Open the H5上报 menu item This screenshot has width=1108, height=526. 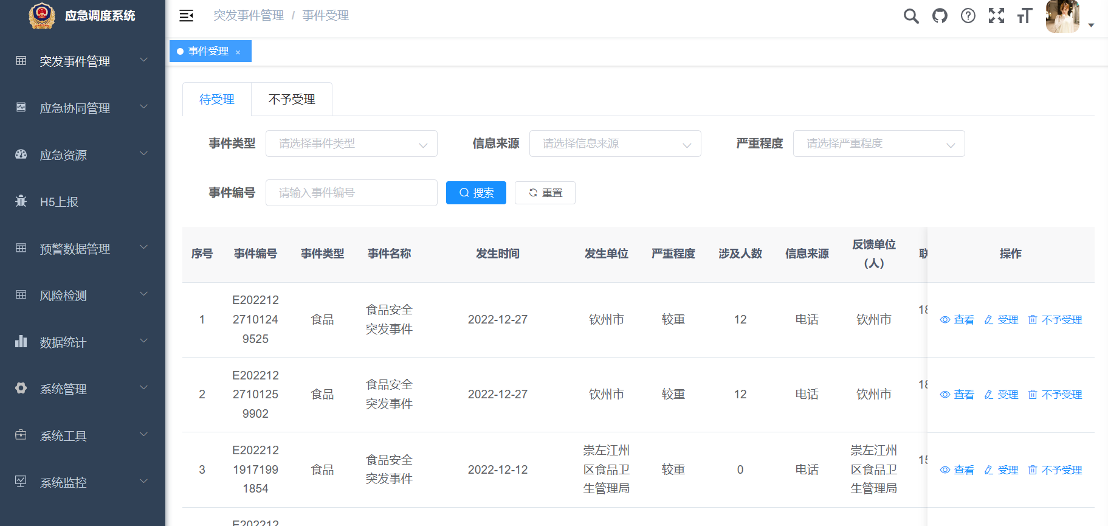pyautogui.click(x=83, y=202)
